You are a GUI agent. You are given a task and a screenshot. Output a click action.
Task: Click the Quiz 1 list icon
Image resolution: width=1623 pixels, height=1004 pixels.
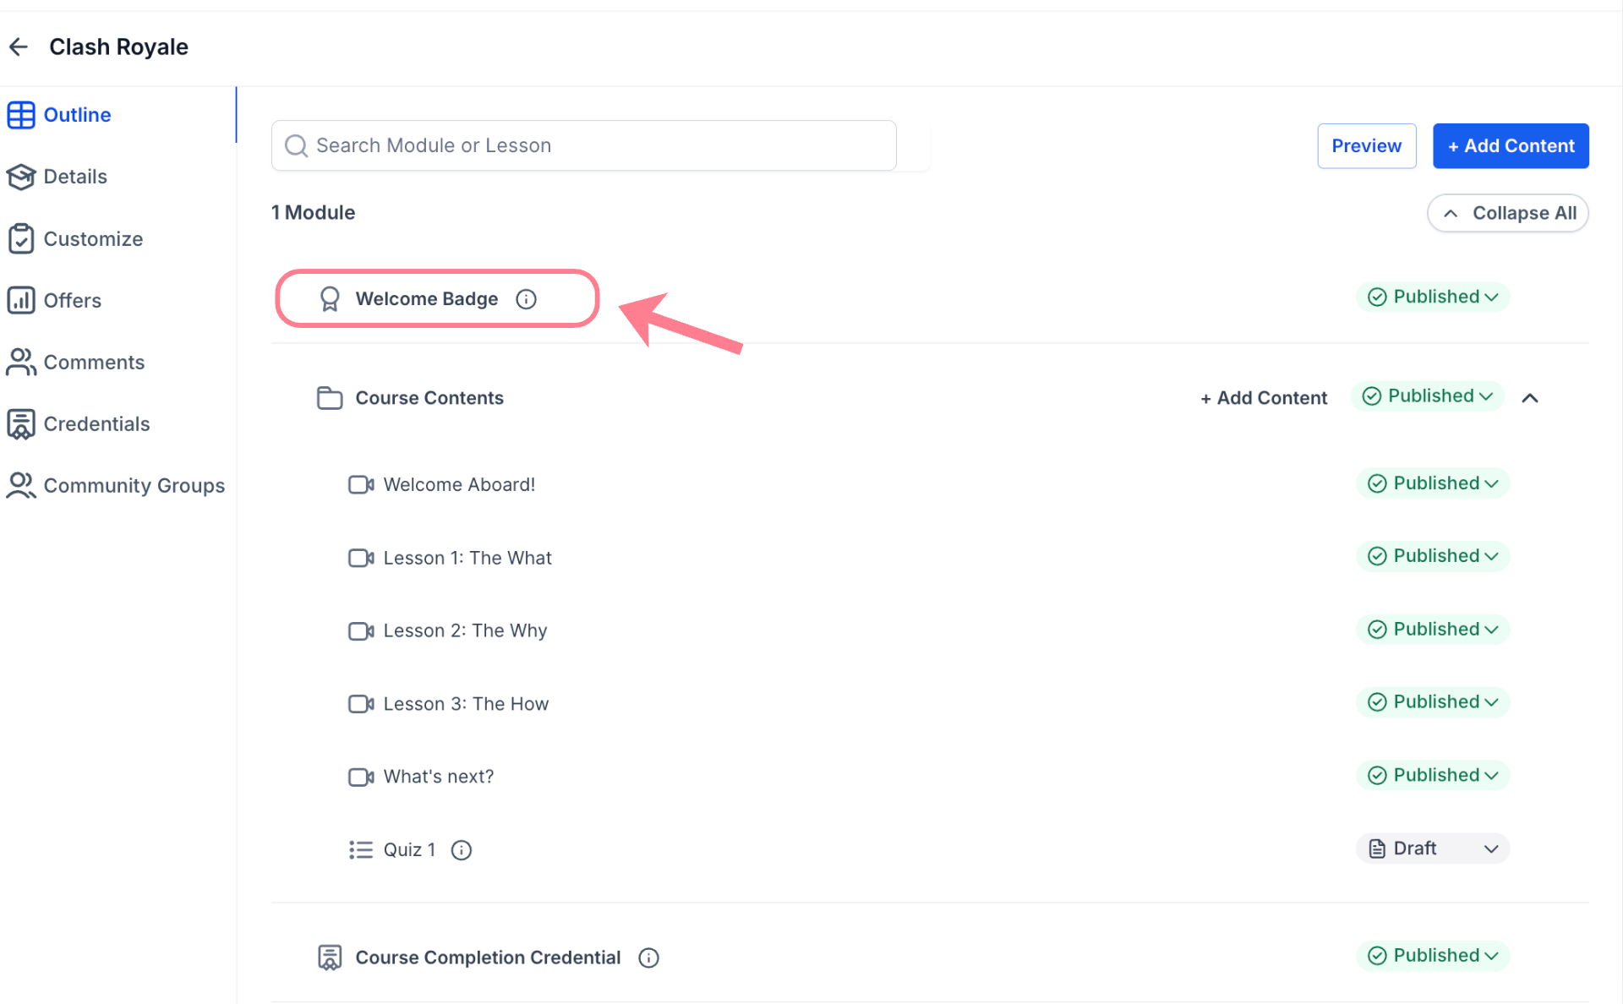tap(361, 850)
